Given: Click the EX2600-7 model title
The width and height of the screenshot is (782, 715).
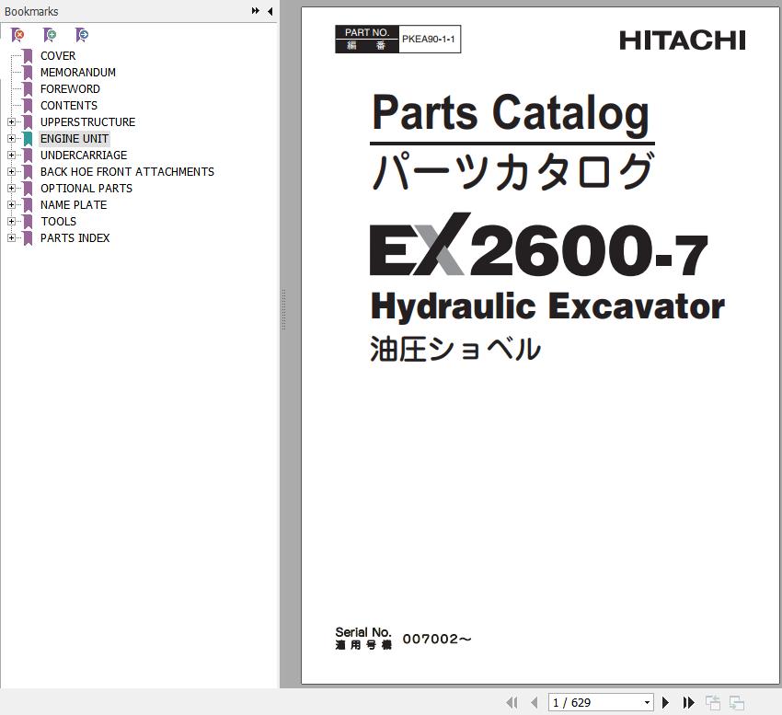Looking at the screenshot, I should click(x=538, y=245).
